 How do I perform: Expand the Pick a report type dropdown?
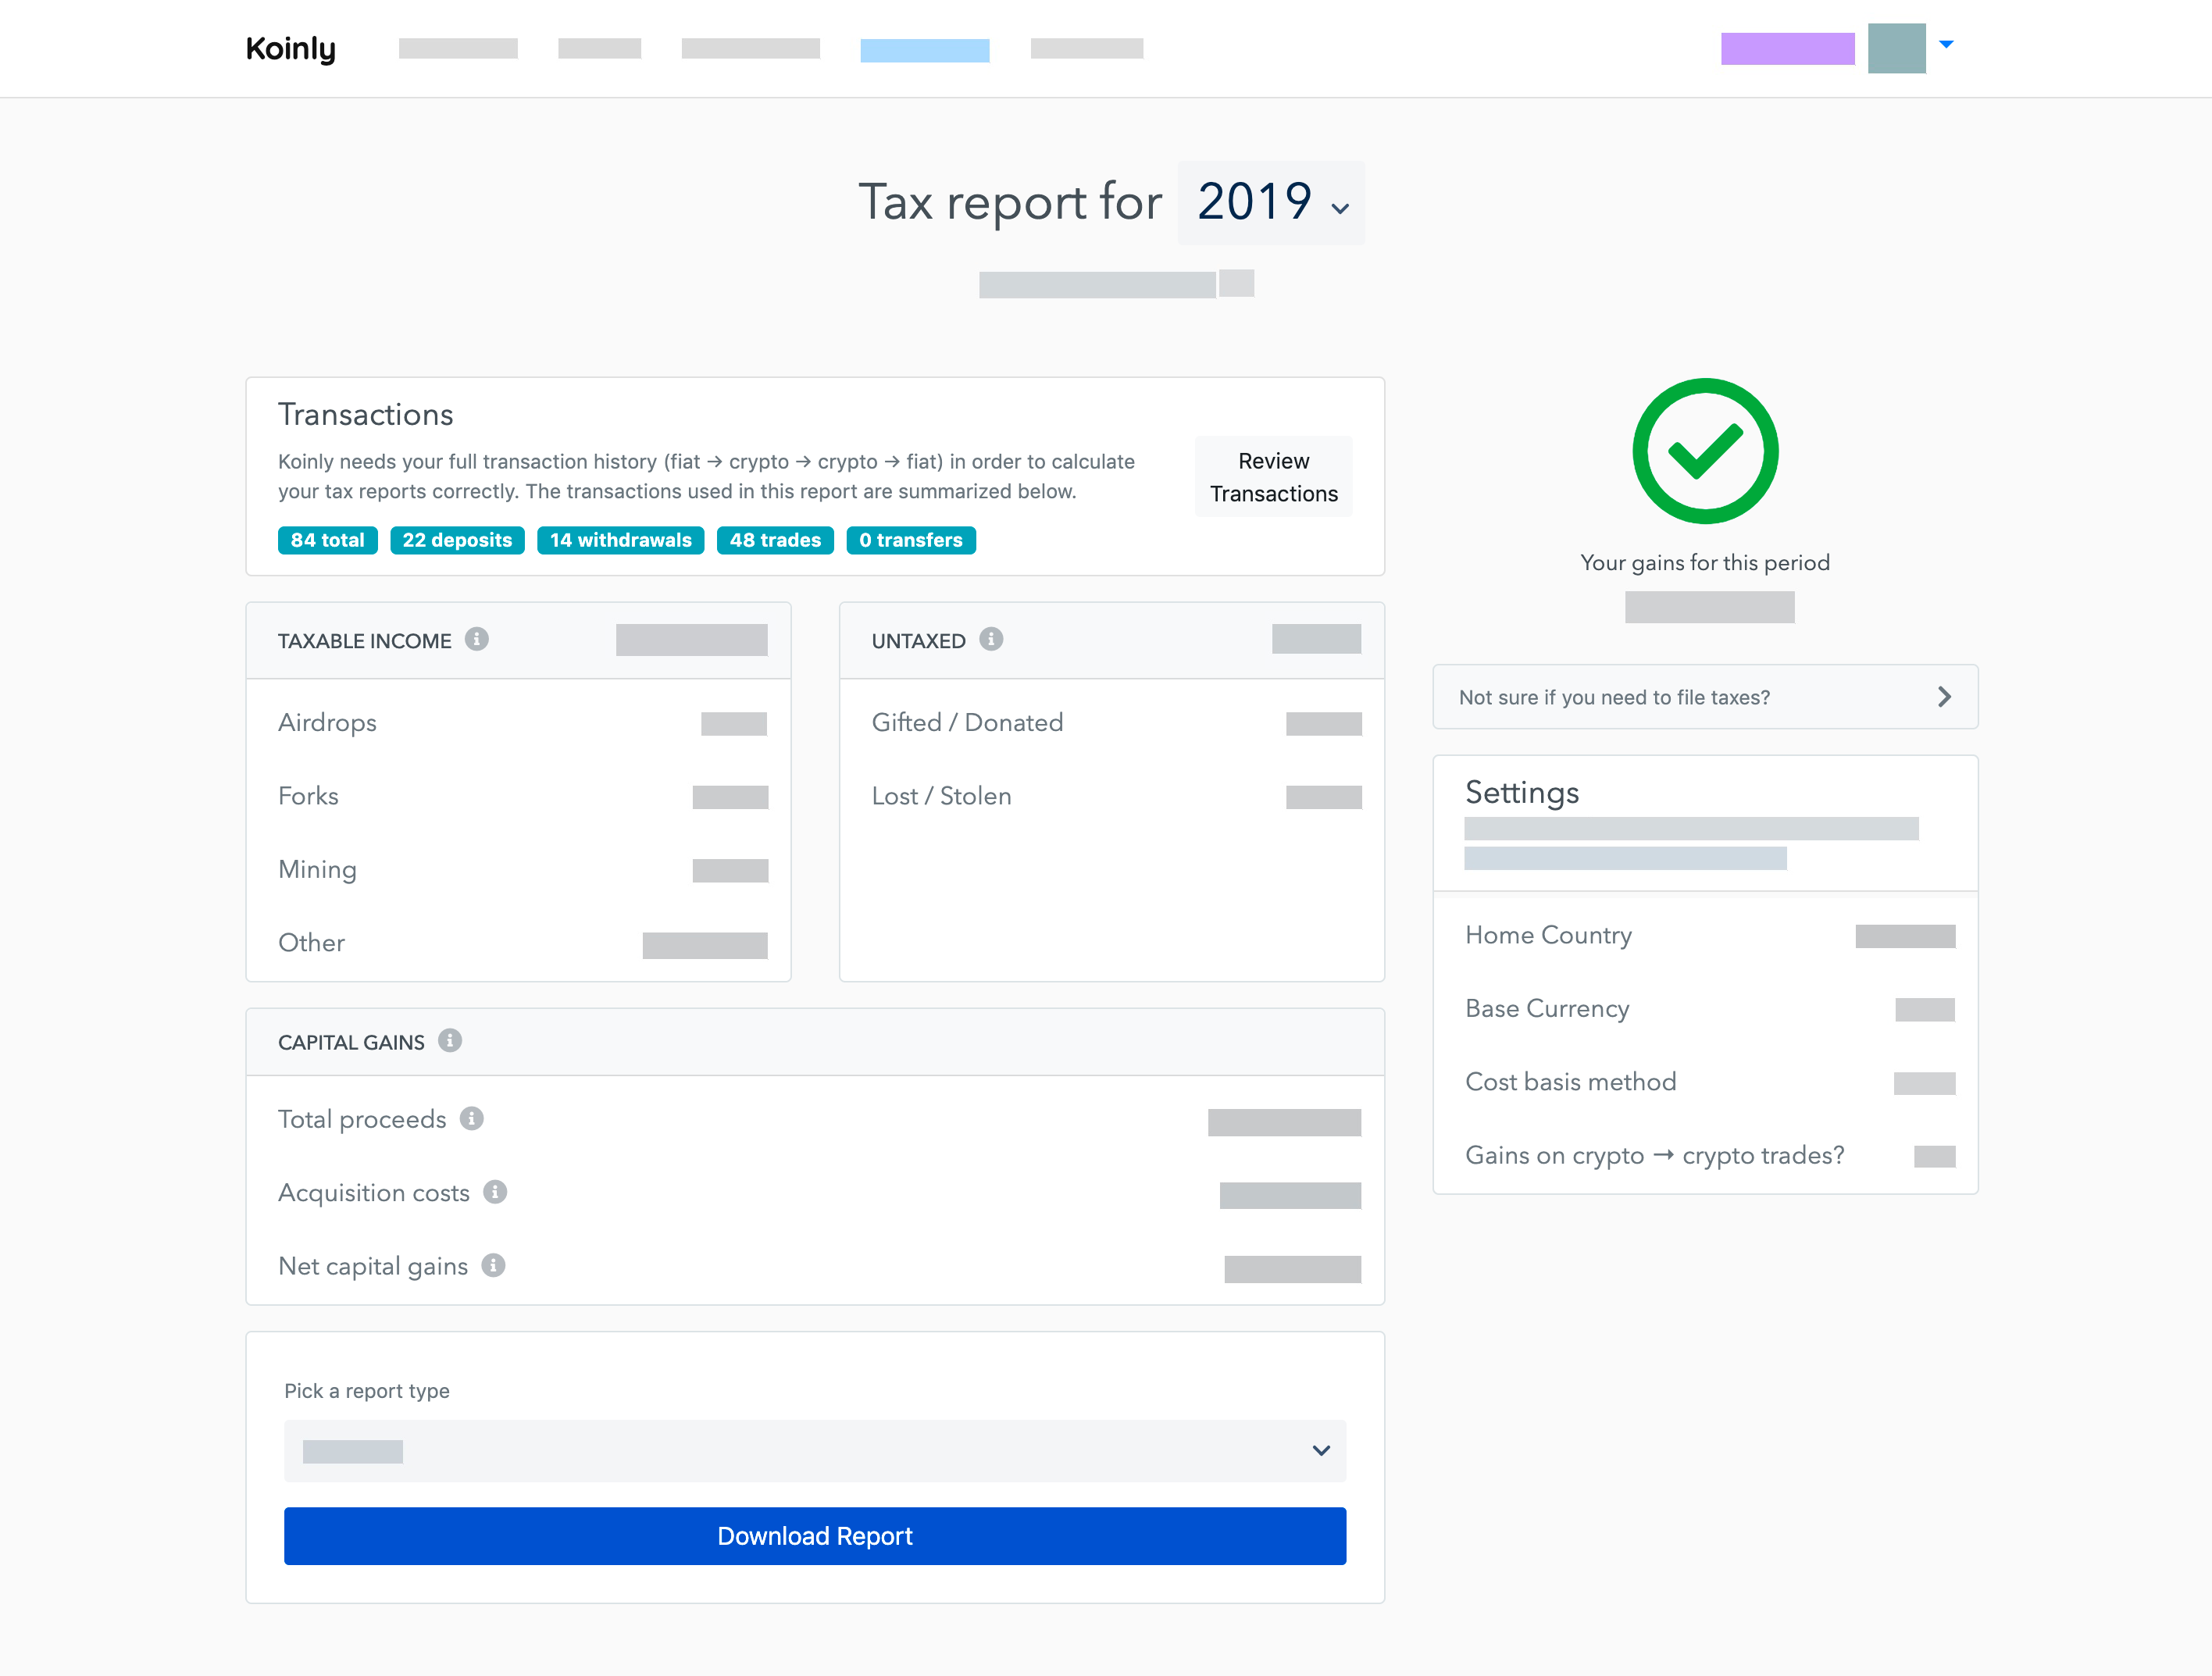coord(814,1451)
